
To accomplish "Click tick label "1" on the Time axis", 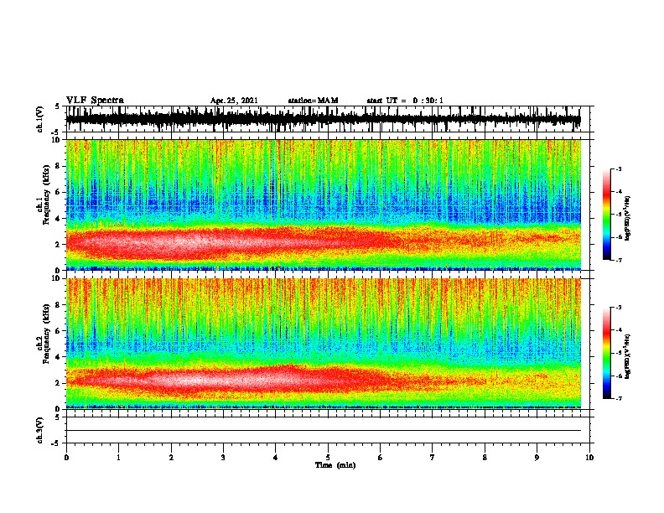I will tap(119, 458).
